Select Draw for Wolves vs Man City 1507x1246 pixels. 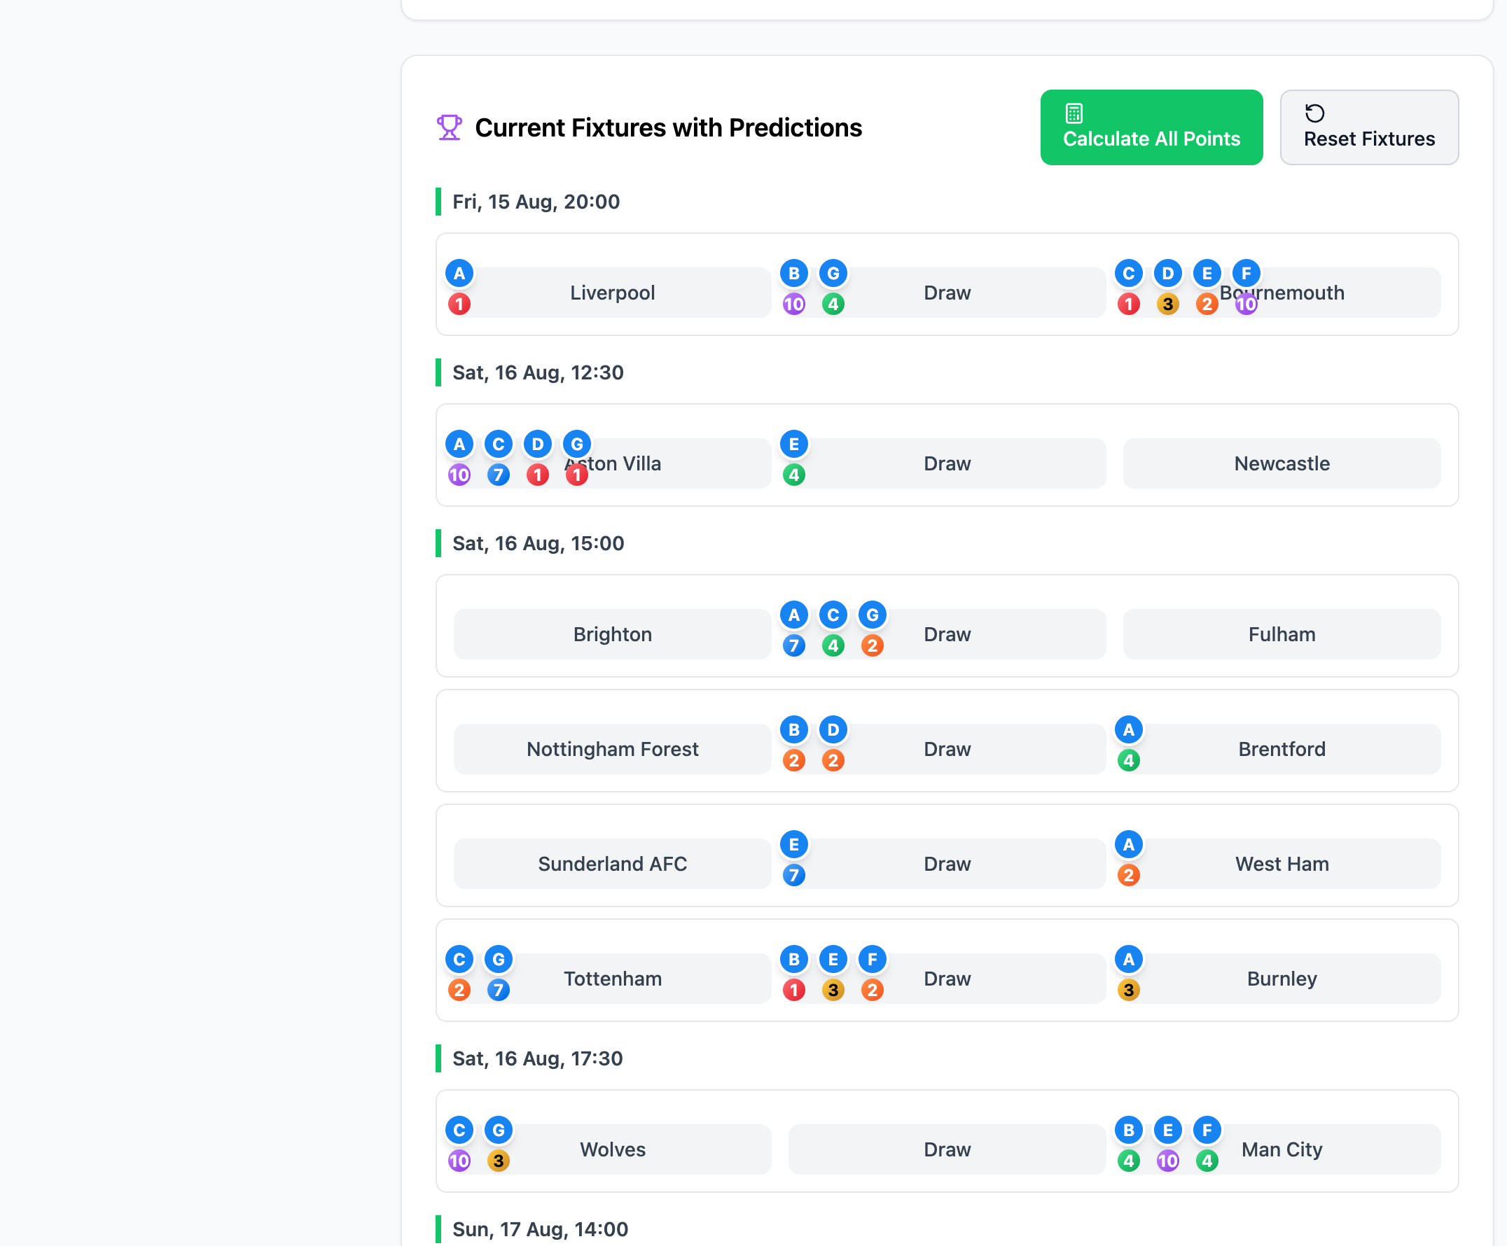(x=947, y=1149)
